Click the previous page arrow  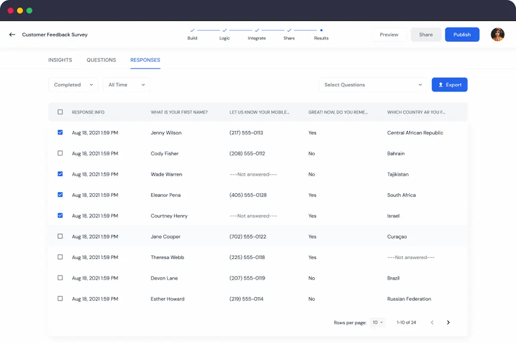click(x=432, y=322)
